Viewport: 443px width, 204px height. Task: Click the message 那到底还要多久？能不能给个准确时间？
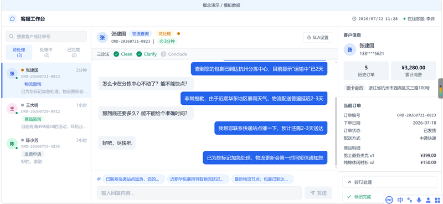point(146,113)
